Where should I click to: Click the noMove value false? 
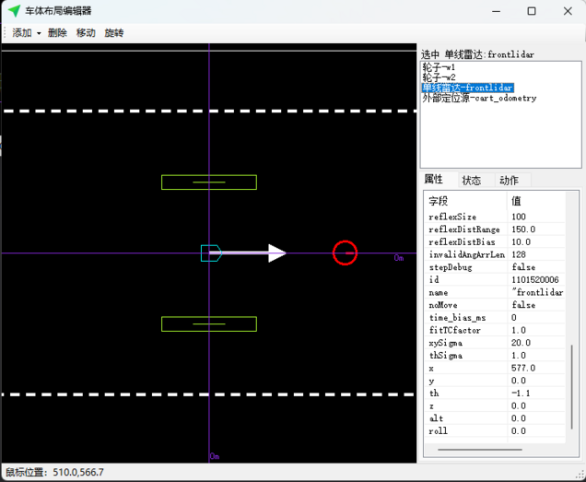click(x=523, y=305)
